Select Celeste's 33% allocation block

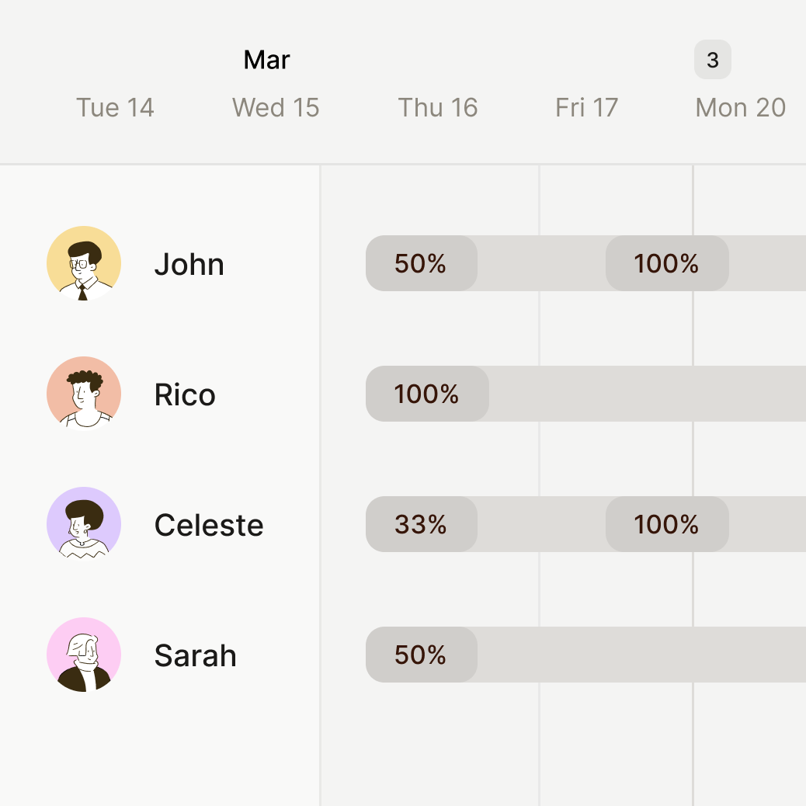point(421,524)
